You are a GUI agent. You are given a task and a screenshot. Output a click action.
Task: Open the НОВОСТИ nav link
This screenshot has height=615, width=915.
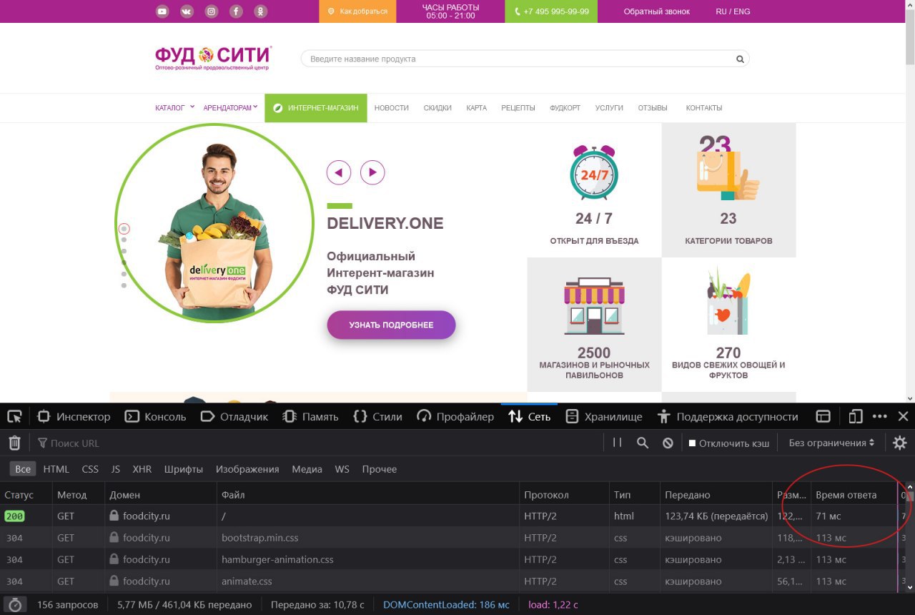392,108
